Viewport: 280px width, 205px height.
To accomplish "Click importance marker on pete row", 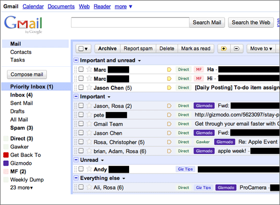I will [x=169, y=115].
